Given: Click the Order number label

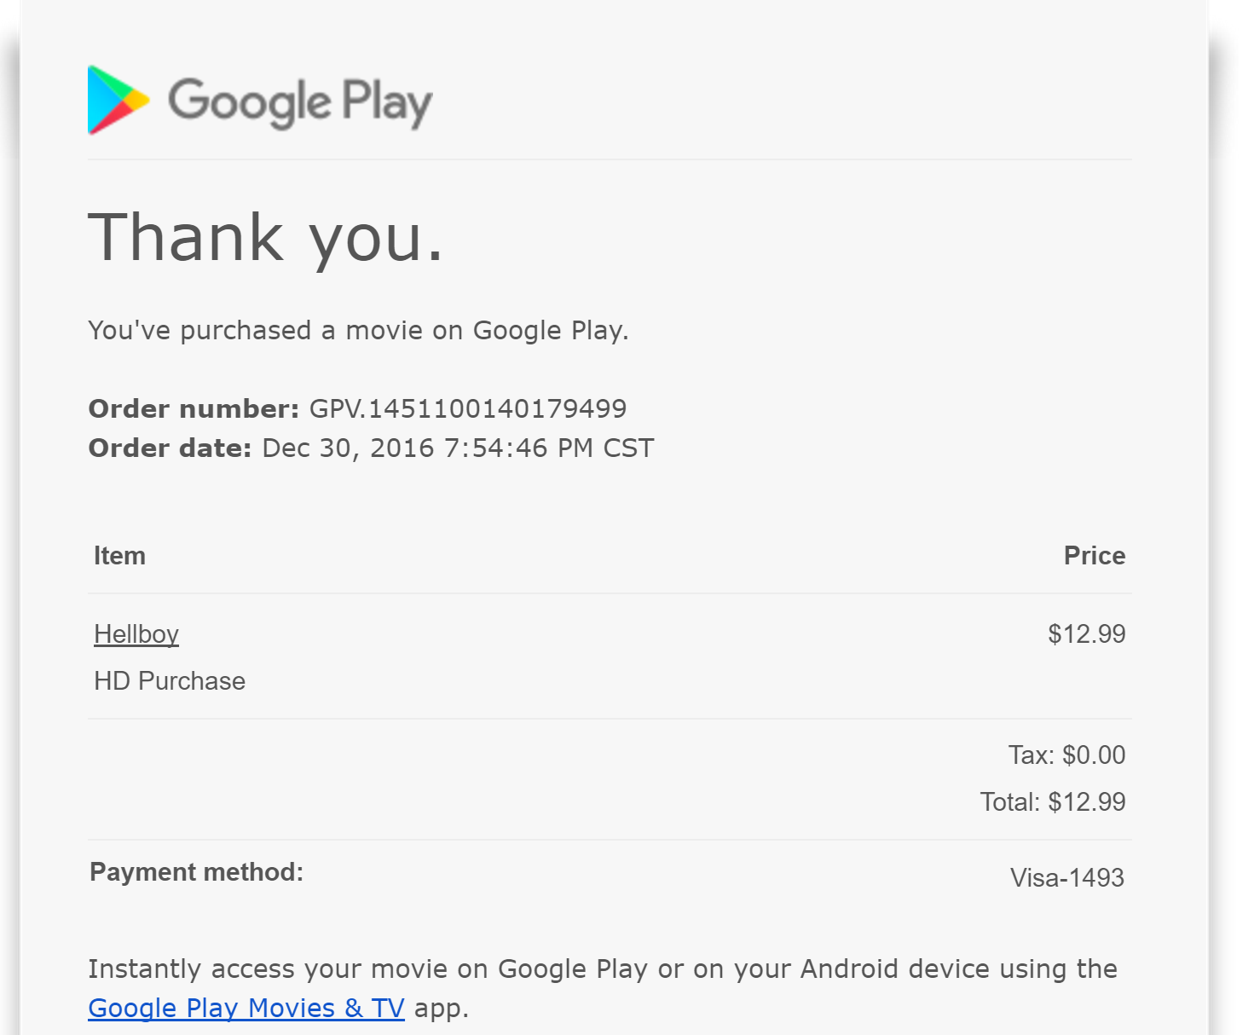Looking at the screenshot, I should [x=194, y=408].
